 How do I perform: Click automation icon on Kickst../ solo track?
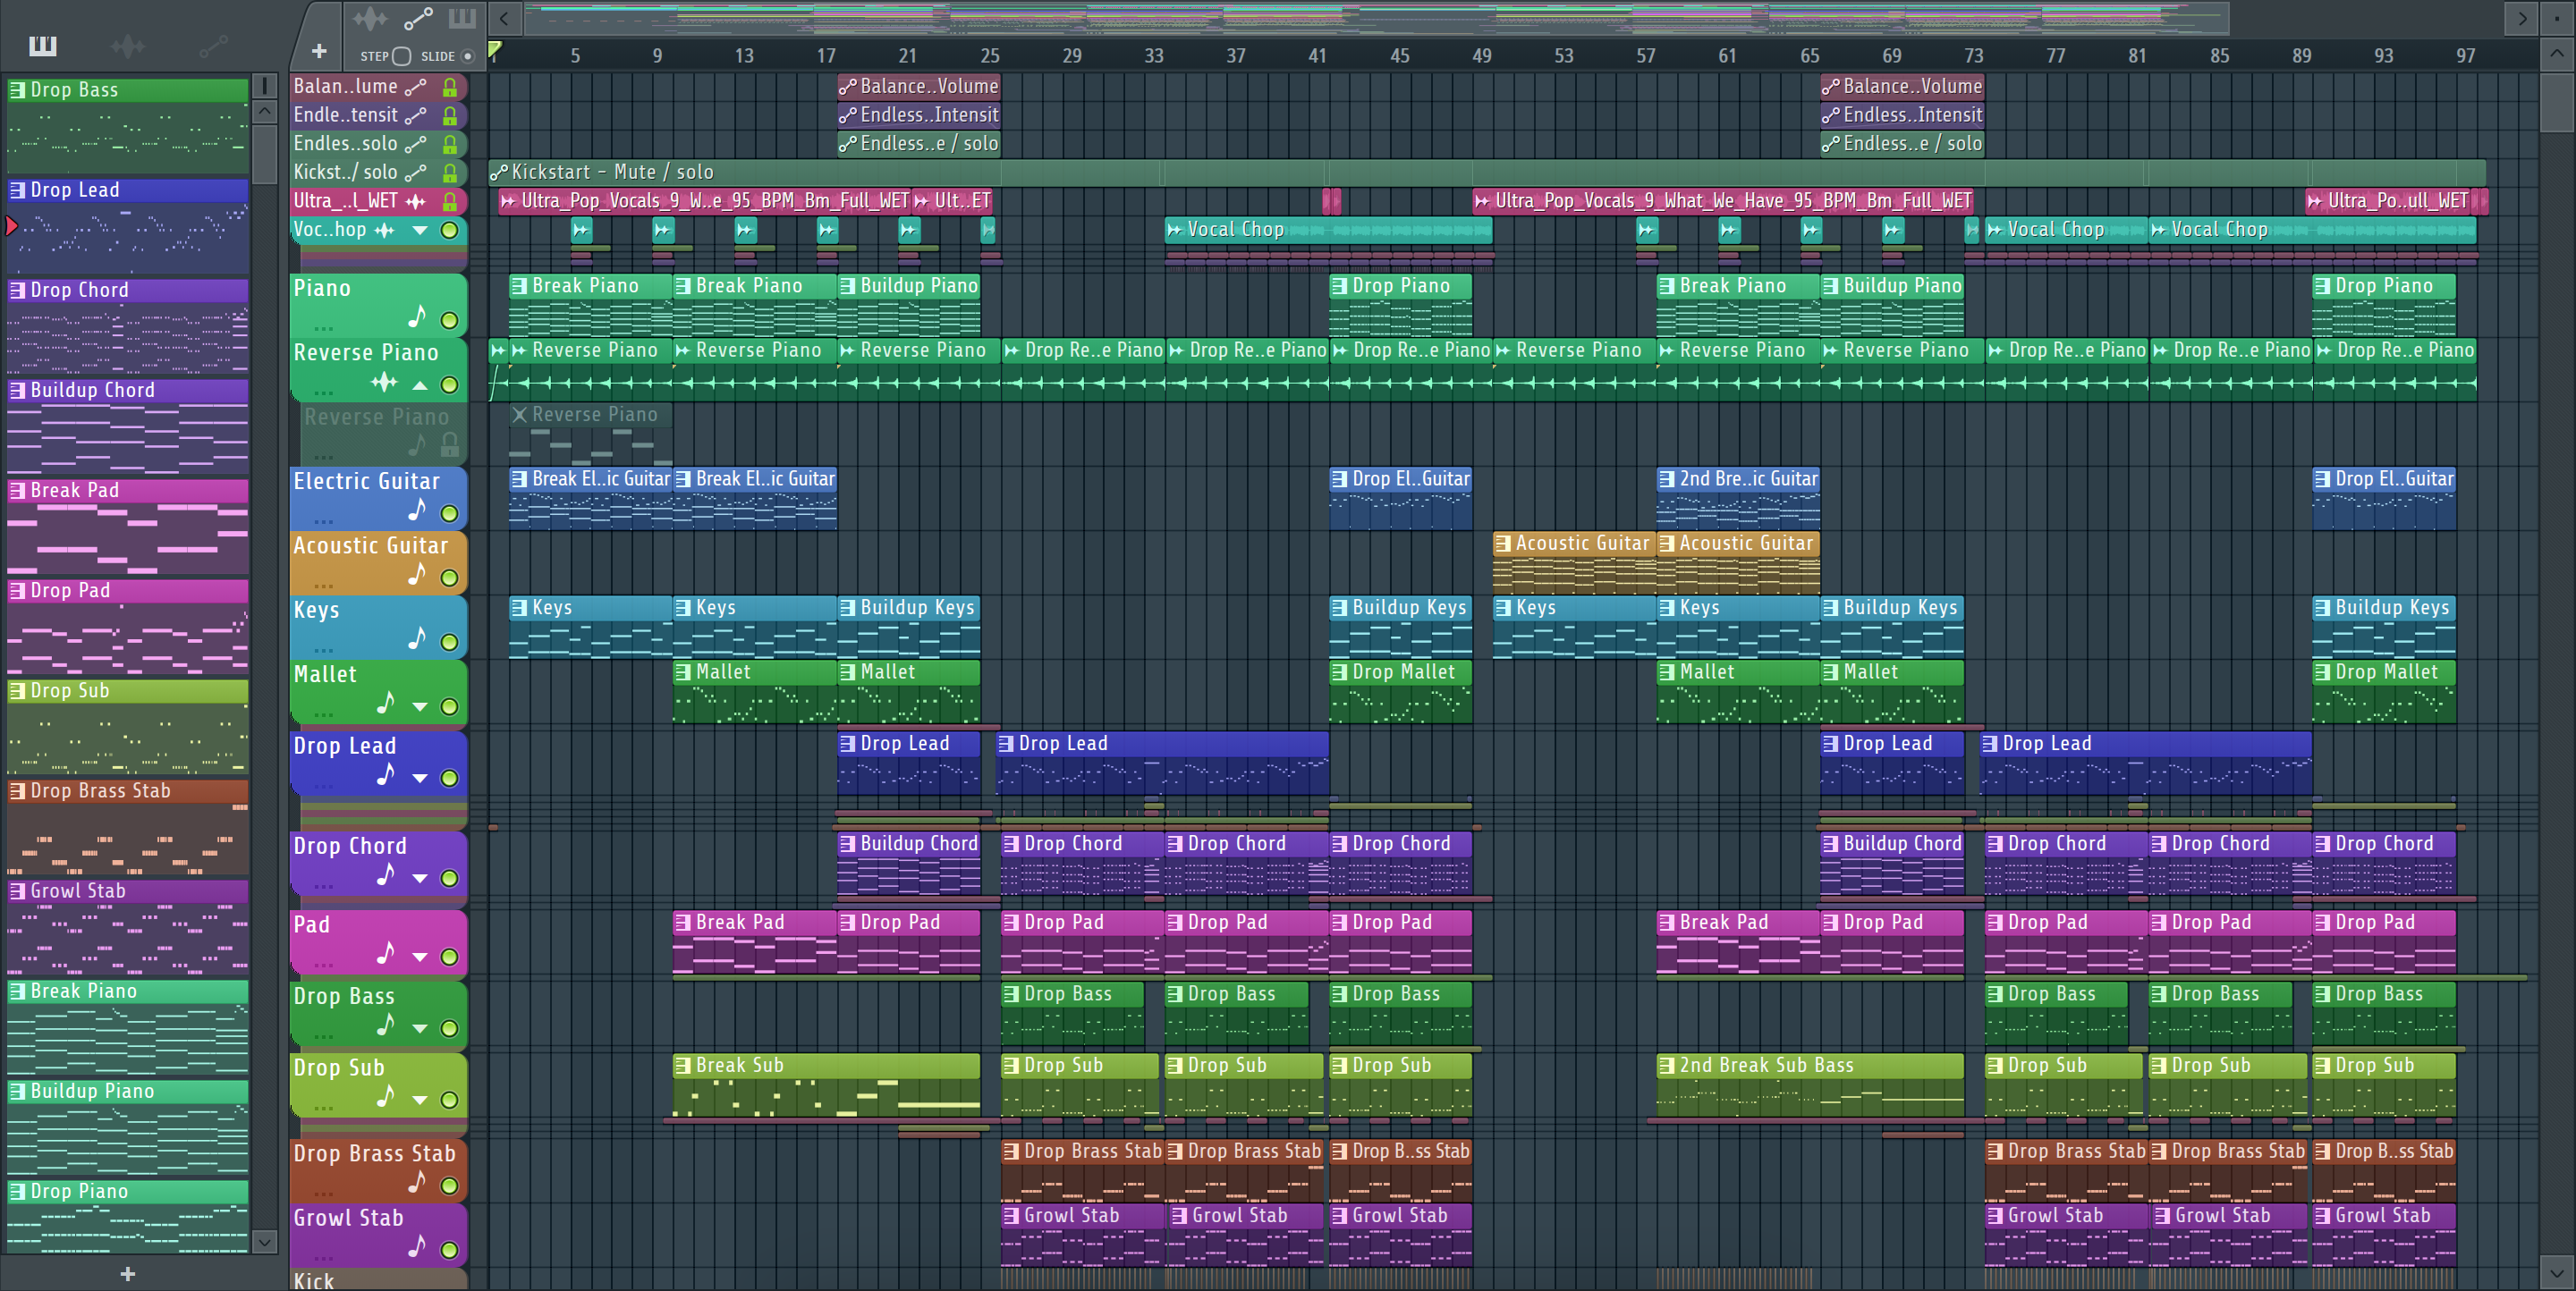click(416, 173)
